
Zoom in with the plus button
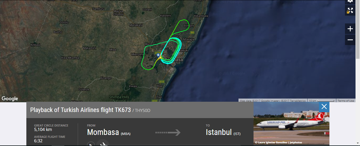point(350,29)
